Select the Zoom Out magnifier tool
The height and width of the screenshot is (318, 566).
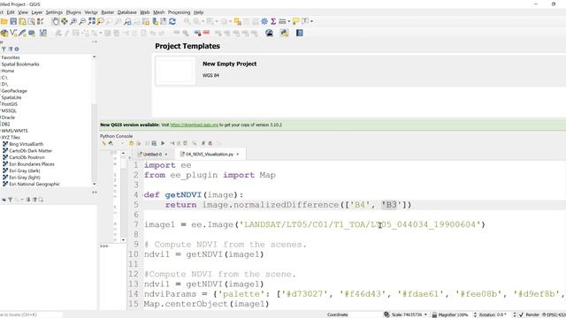[82, 21]
